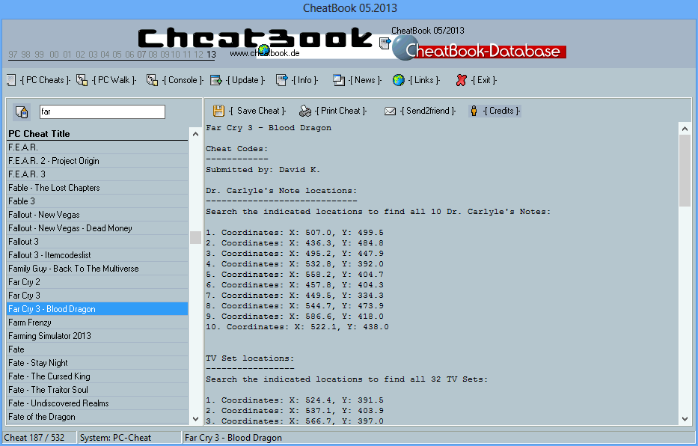698x446 pixels.
Task: Click the Save Cheat floppy icon
Action: (x=218, y=111)
